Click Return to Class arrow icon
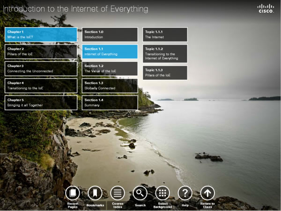This screenshot has height=211, width=281. point(207,193)
